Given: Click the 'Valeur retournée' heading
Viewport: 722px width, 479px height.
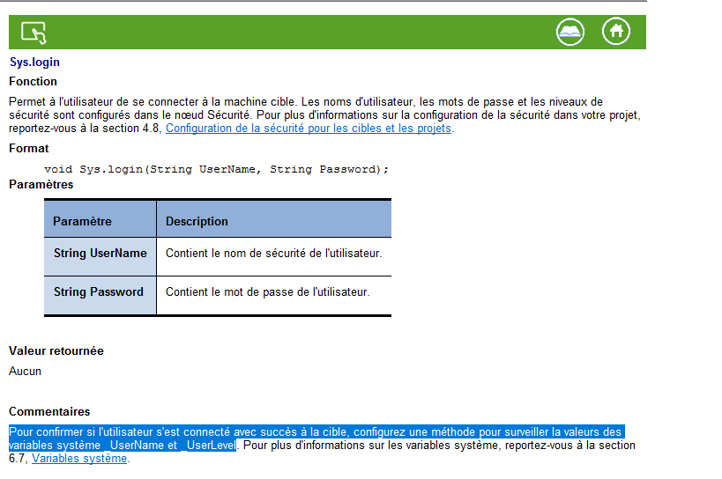Looking at the screenshot, I should [56, 351].
